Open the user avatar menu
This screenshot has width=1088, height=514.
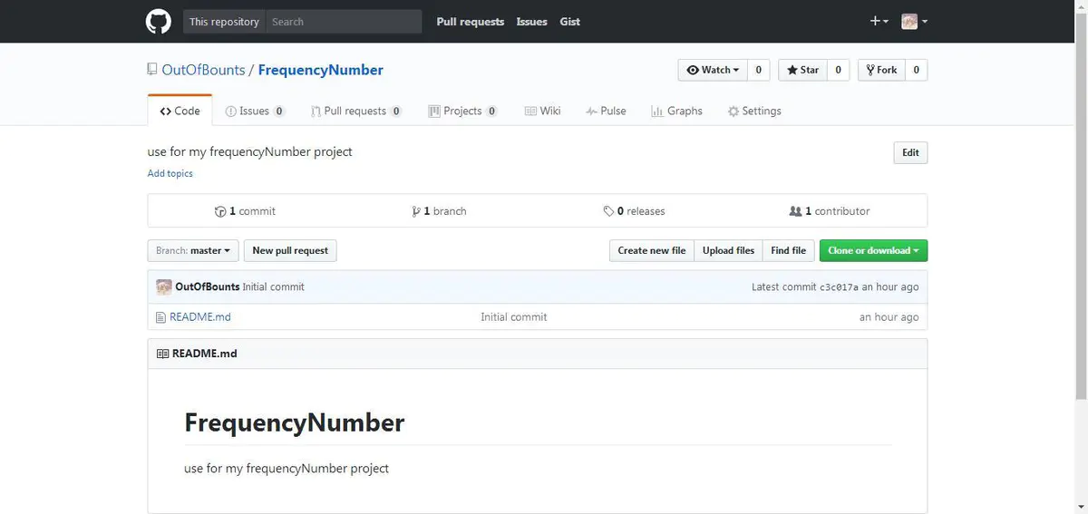click(914, 22)
